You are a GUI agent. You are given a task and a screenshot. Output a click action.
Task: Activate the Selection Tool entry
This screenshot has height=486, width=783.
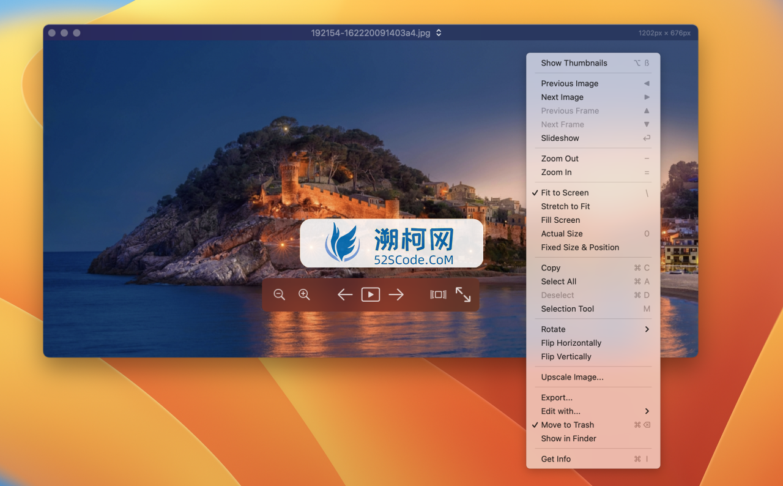coord(593,309)
